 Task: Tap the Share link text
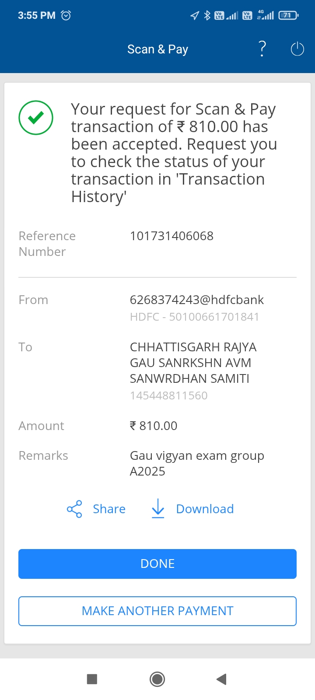coord(109,509)
